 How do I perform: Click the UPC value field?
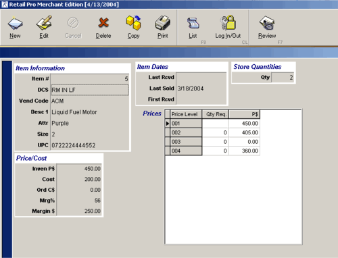point(90,145)
